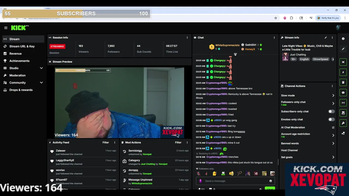The height and width of the screenshot is (196, 349).
Task: Click the purple microphone icon in message box
Action: [x=200, y=181]
